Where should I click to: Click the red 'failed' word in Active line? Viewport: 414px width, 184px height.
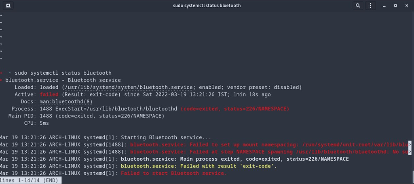click(x=49, y=94)
